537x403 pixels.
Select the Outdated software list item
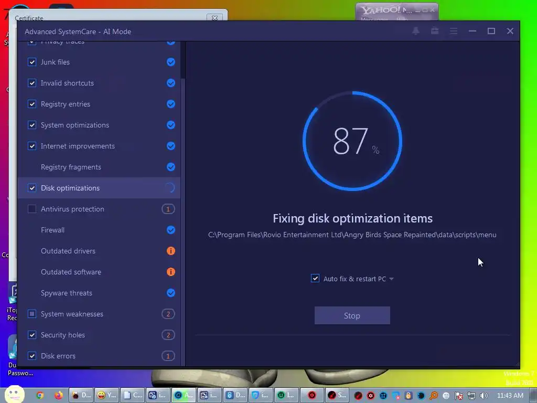pyautogui.click(x=99, y=272)
